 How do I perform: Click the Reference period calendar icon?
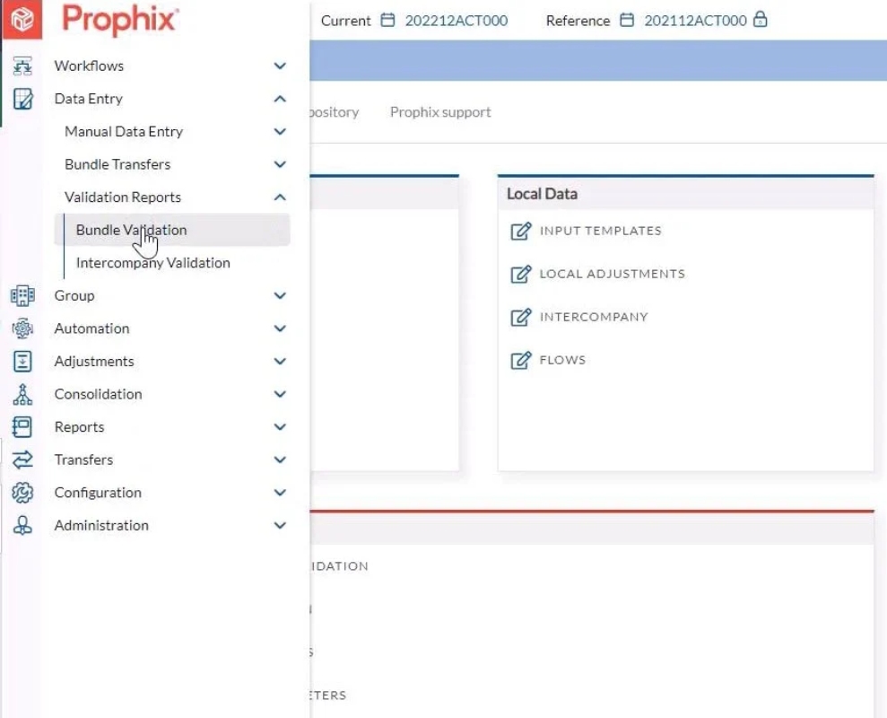627,21
